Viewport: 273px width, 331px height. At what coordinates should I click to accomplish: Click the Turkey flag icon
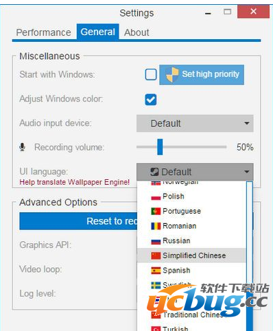[x=156, y=329]
